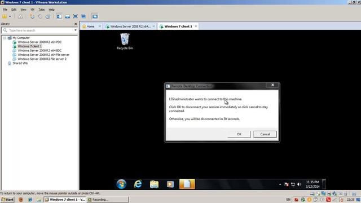361x203 pixels.
Task: Click the guest volume speaker icon
Action: pyautogui.click(x=299, y=184)
